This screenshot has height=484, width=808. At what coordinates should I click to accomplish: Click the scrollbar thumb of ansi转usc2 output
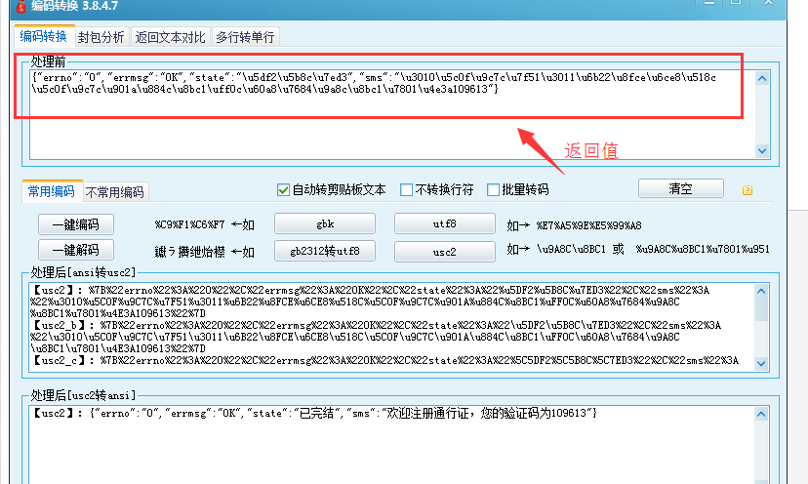761,309
